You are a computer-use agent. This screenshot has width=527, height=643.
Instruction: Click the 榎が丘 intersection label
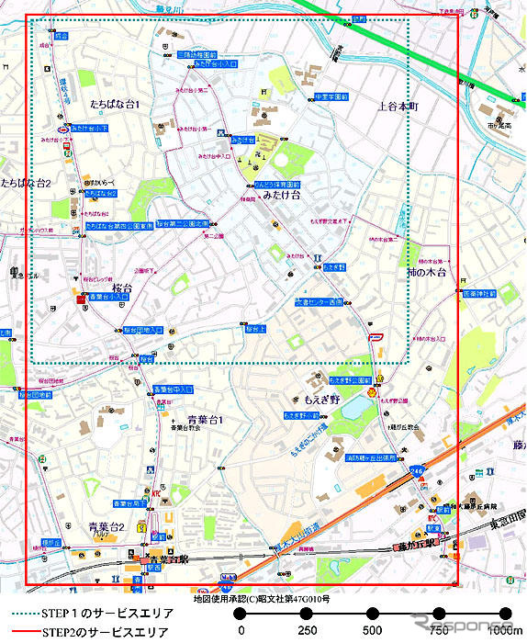(51, 542)
